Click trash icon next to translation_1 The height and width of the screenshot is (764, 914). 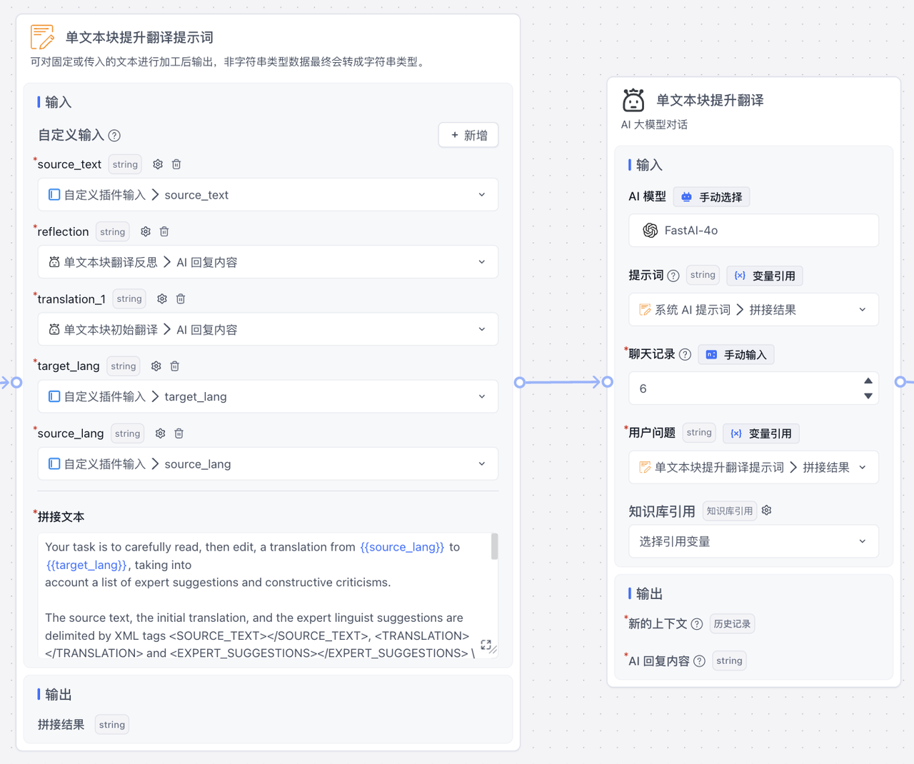(x=181, y=298)
